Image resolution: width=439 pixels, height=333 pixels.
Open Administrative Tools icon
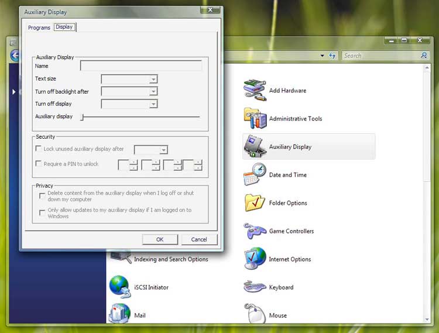255,118
